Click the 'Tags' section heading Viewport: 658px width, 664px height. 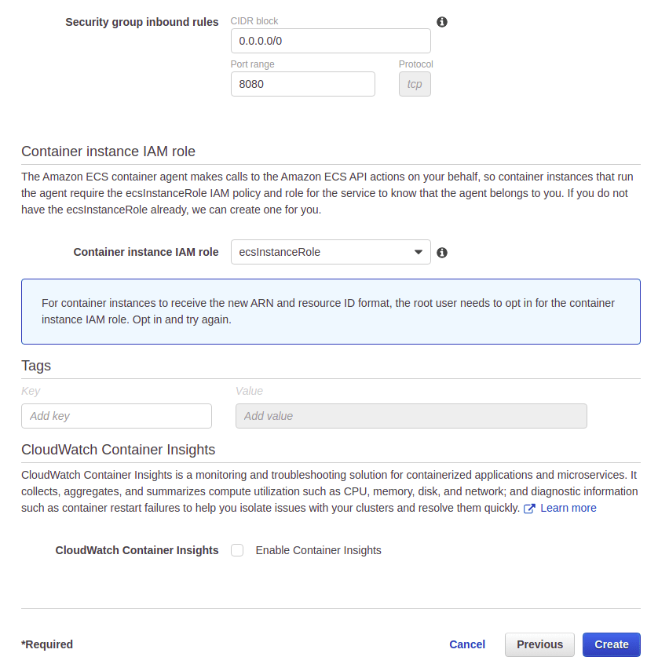(36, 366)
